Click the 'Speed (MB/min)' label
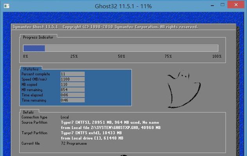The width and height of the screenshot is (247, 156). click(34, 79)
